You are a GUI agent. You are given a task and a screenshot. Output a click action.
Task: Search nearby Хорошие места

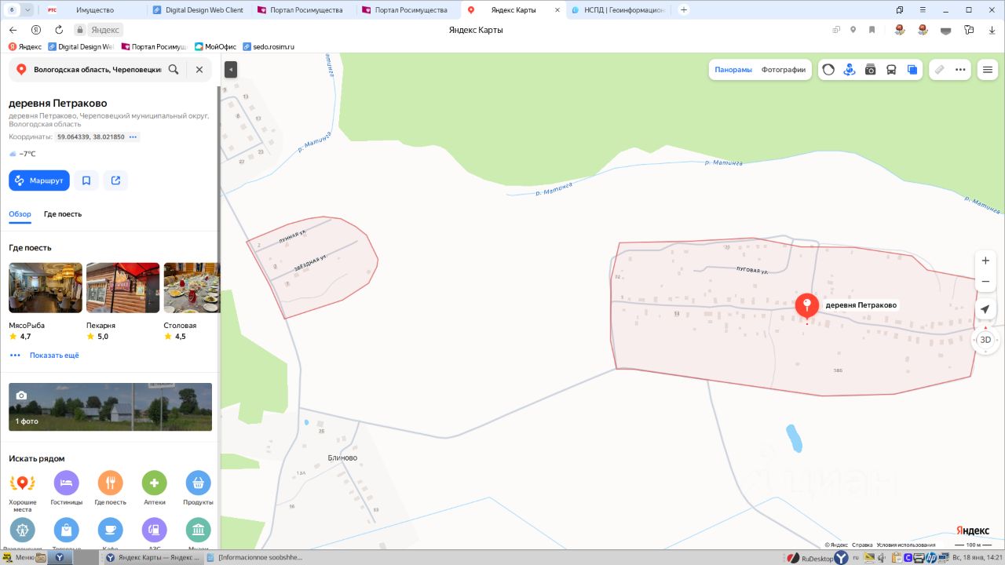coord(23,483)
